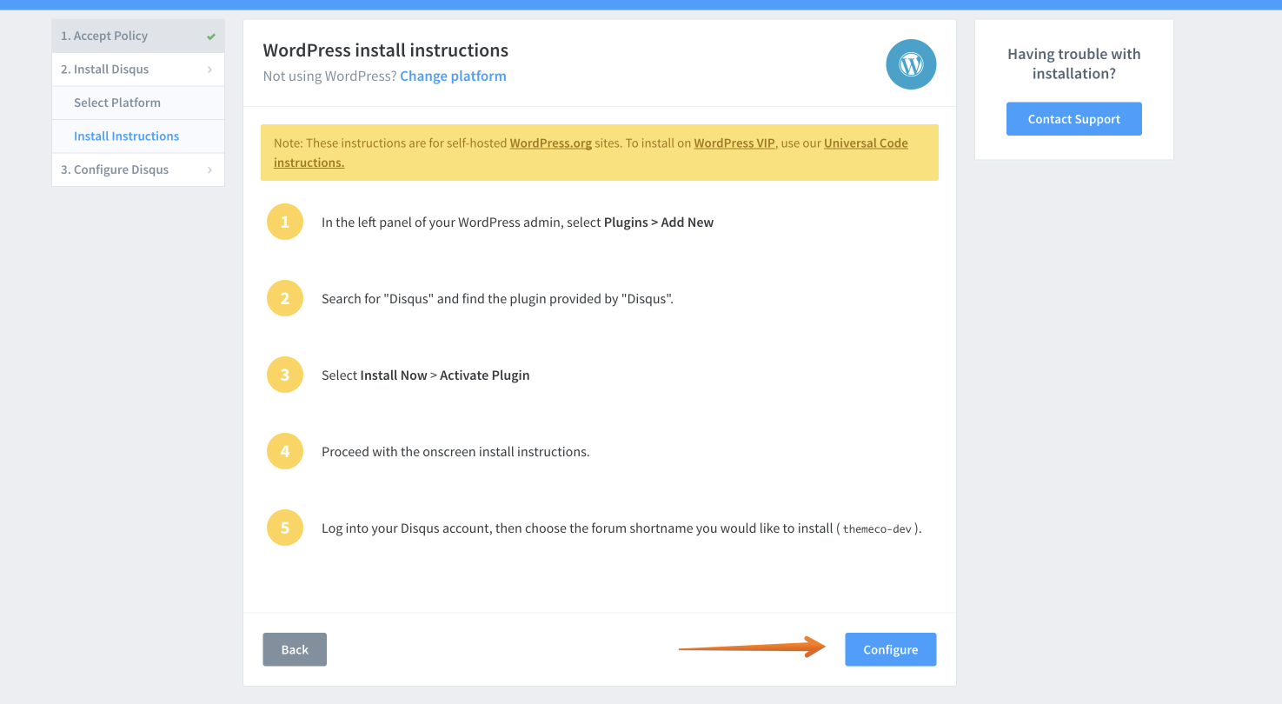The image size is (1282, 704).
Task: Click the Change platform link
Action: (453, 76)
